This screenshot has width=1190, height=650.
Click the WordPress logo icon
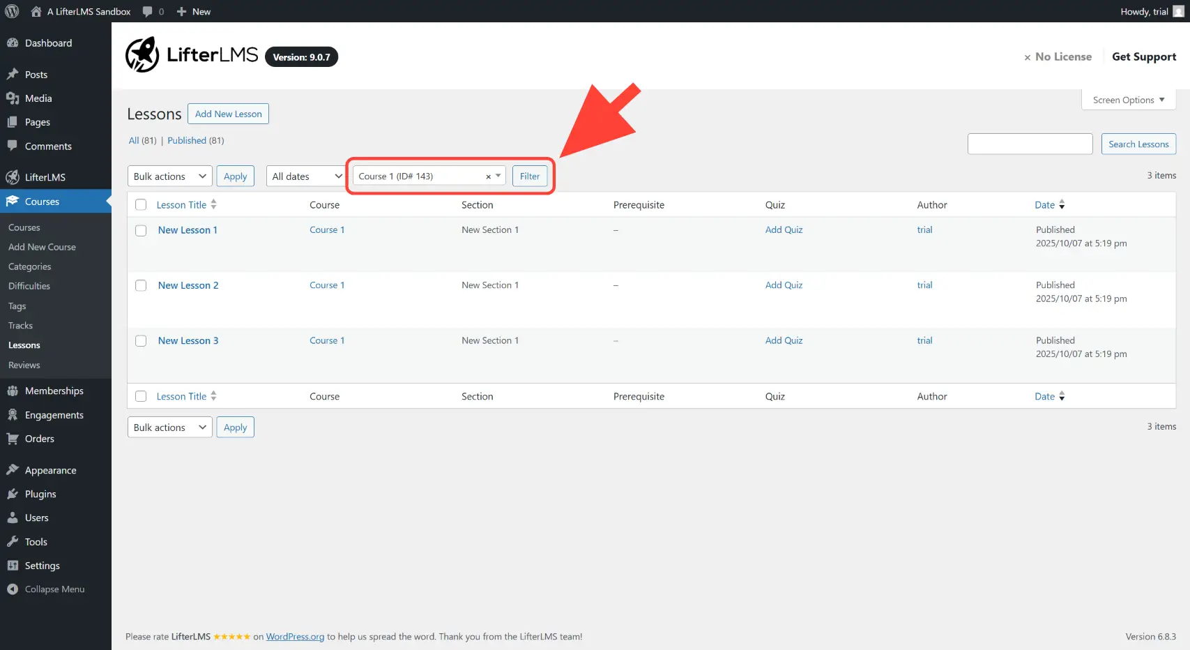point(12,11)
